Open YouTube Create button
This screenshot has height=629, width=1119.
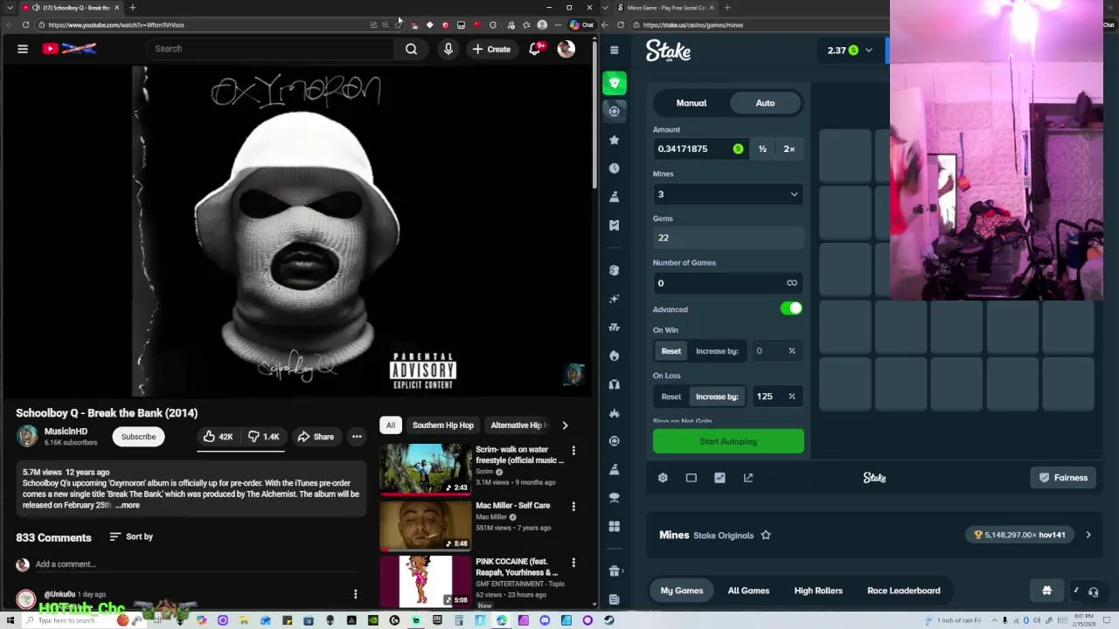point(491,49)
